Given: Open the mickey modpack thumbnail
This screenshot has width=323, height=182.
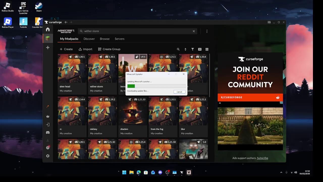Looking at the screenshot, I should [102, 111].
